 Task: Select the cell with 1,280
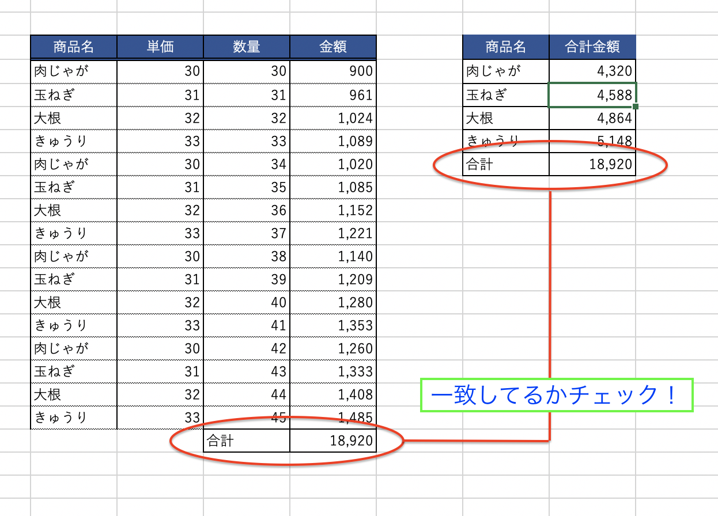click(x=333, y=302)
